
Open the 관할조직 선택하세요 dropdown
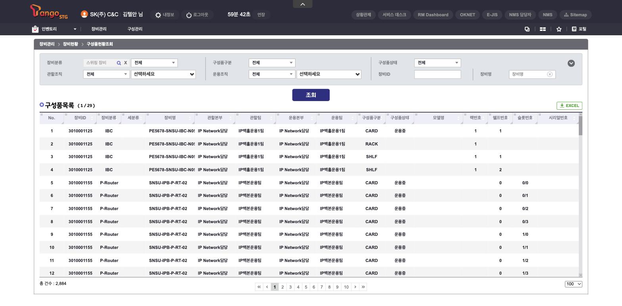[163, 74]
